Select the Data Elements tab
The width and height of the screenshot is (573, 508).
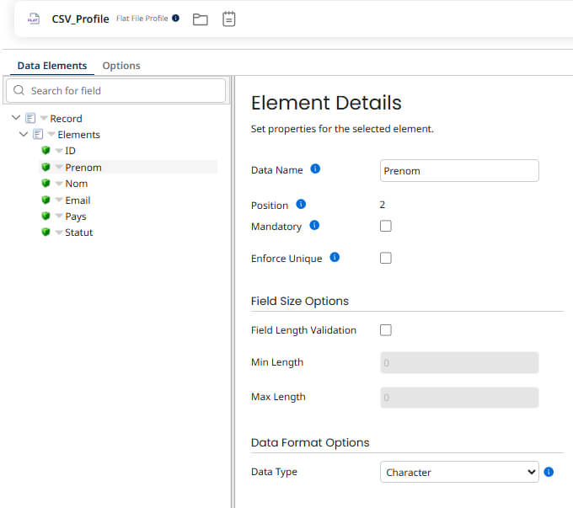tap(52, 66)
